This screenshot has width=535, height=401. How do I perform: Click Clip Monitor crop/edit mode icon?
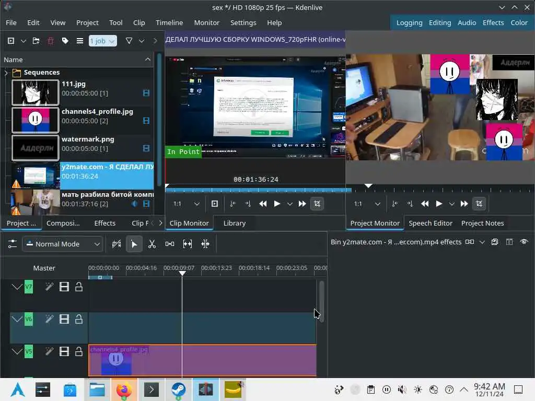pos(317,204)
